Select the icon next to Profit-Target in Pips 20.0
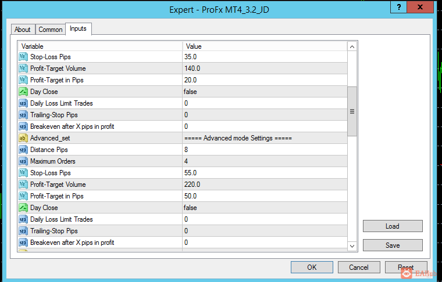Image resolution: width=442 pixels, height=282 pixels. click(x=23, y=80)
